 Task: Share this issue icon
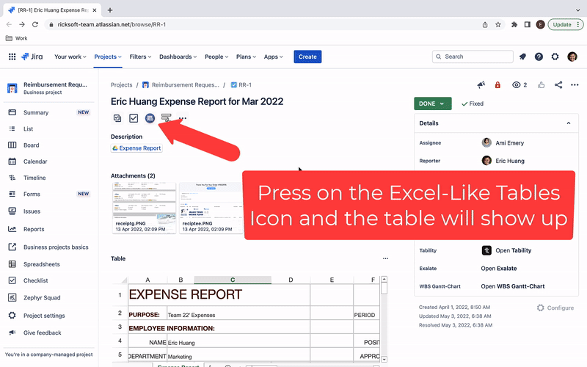(x=558, y=85)
